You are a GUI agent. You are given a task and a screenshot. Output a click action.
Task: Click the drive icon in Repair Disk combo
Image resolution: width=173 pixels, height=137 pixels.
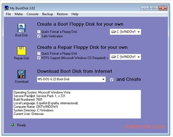pyautogui.click(x=113, y=57)
